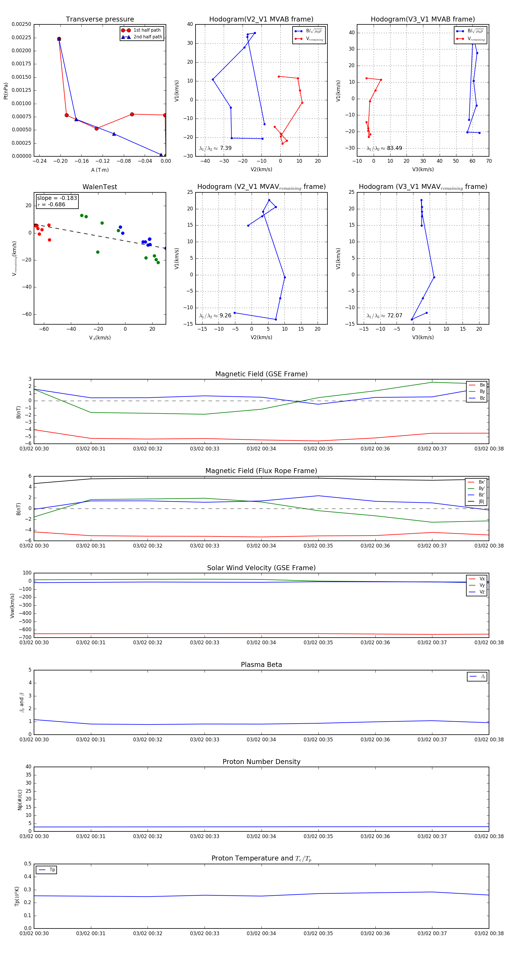Click the "|B|" legend entry in flux rope plot
This screenshot has height=959, width=523.
point(477,502)
